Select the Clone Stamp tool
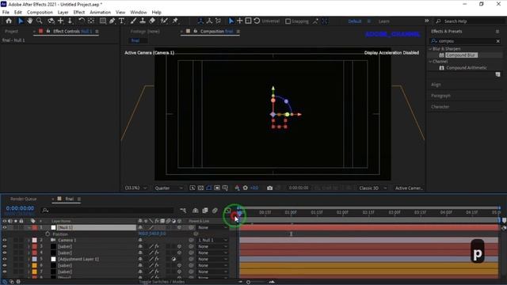Screen dimensions: 507x285 143,21
